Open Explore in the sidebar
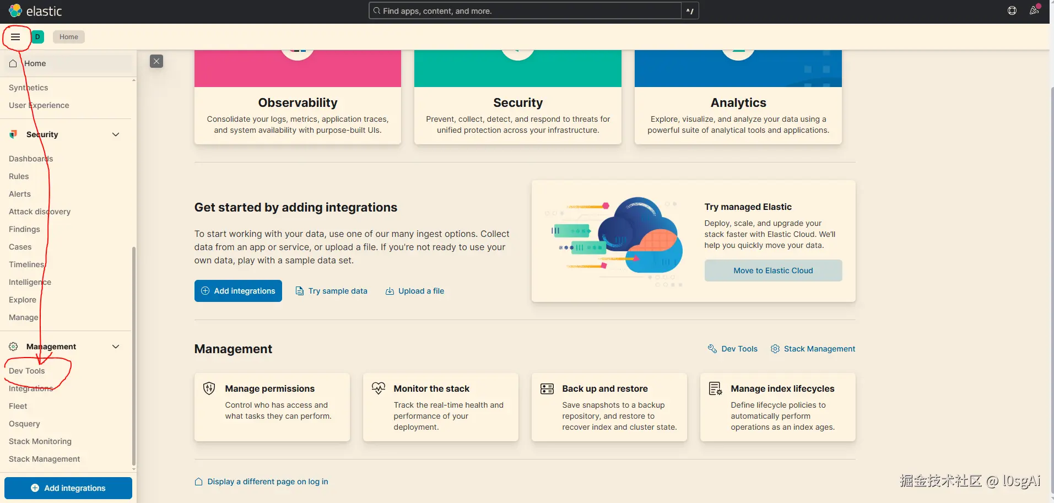This screenshot has width=1054, height=503. click(x=23, y=300)
